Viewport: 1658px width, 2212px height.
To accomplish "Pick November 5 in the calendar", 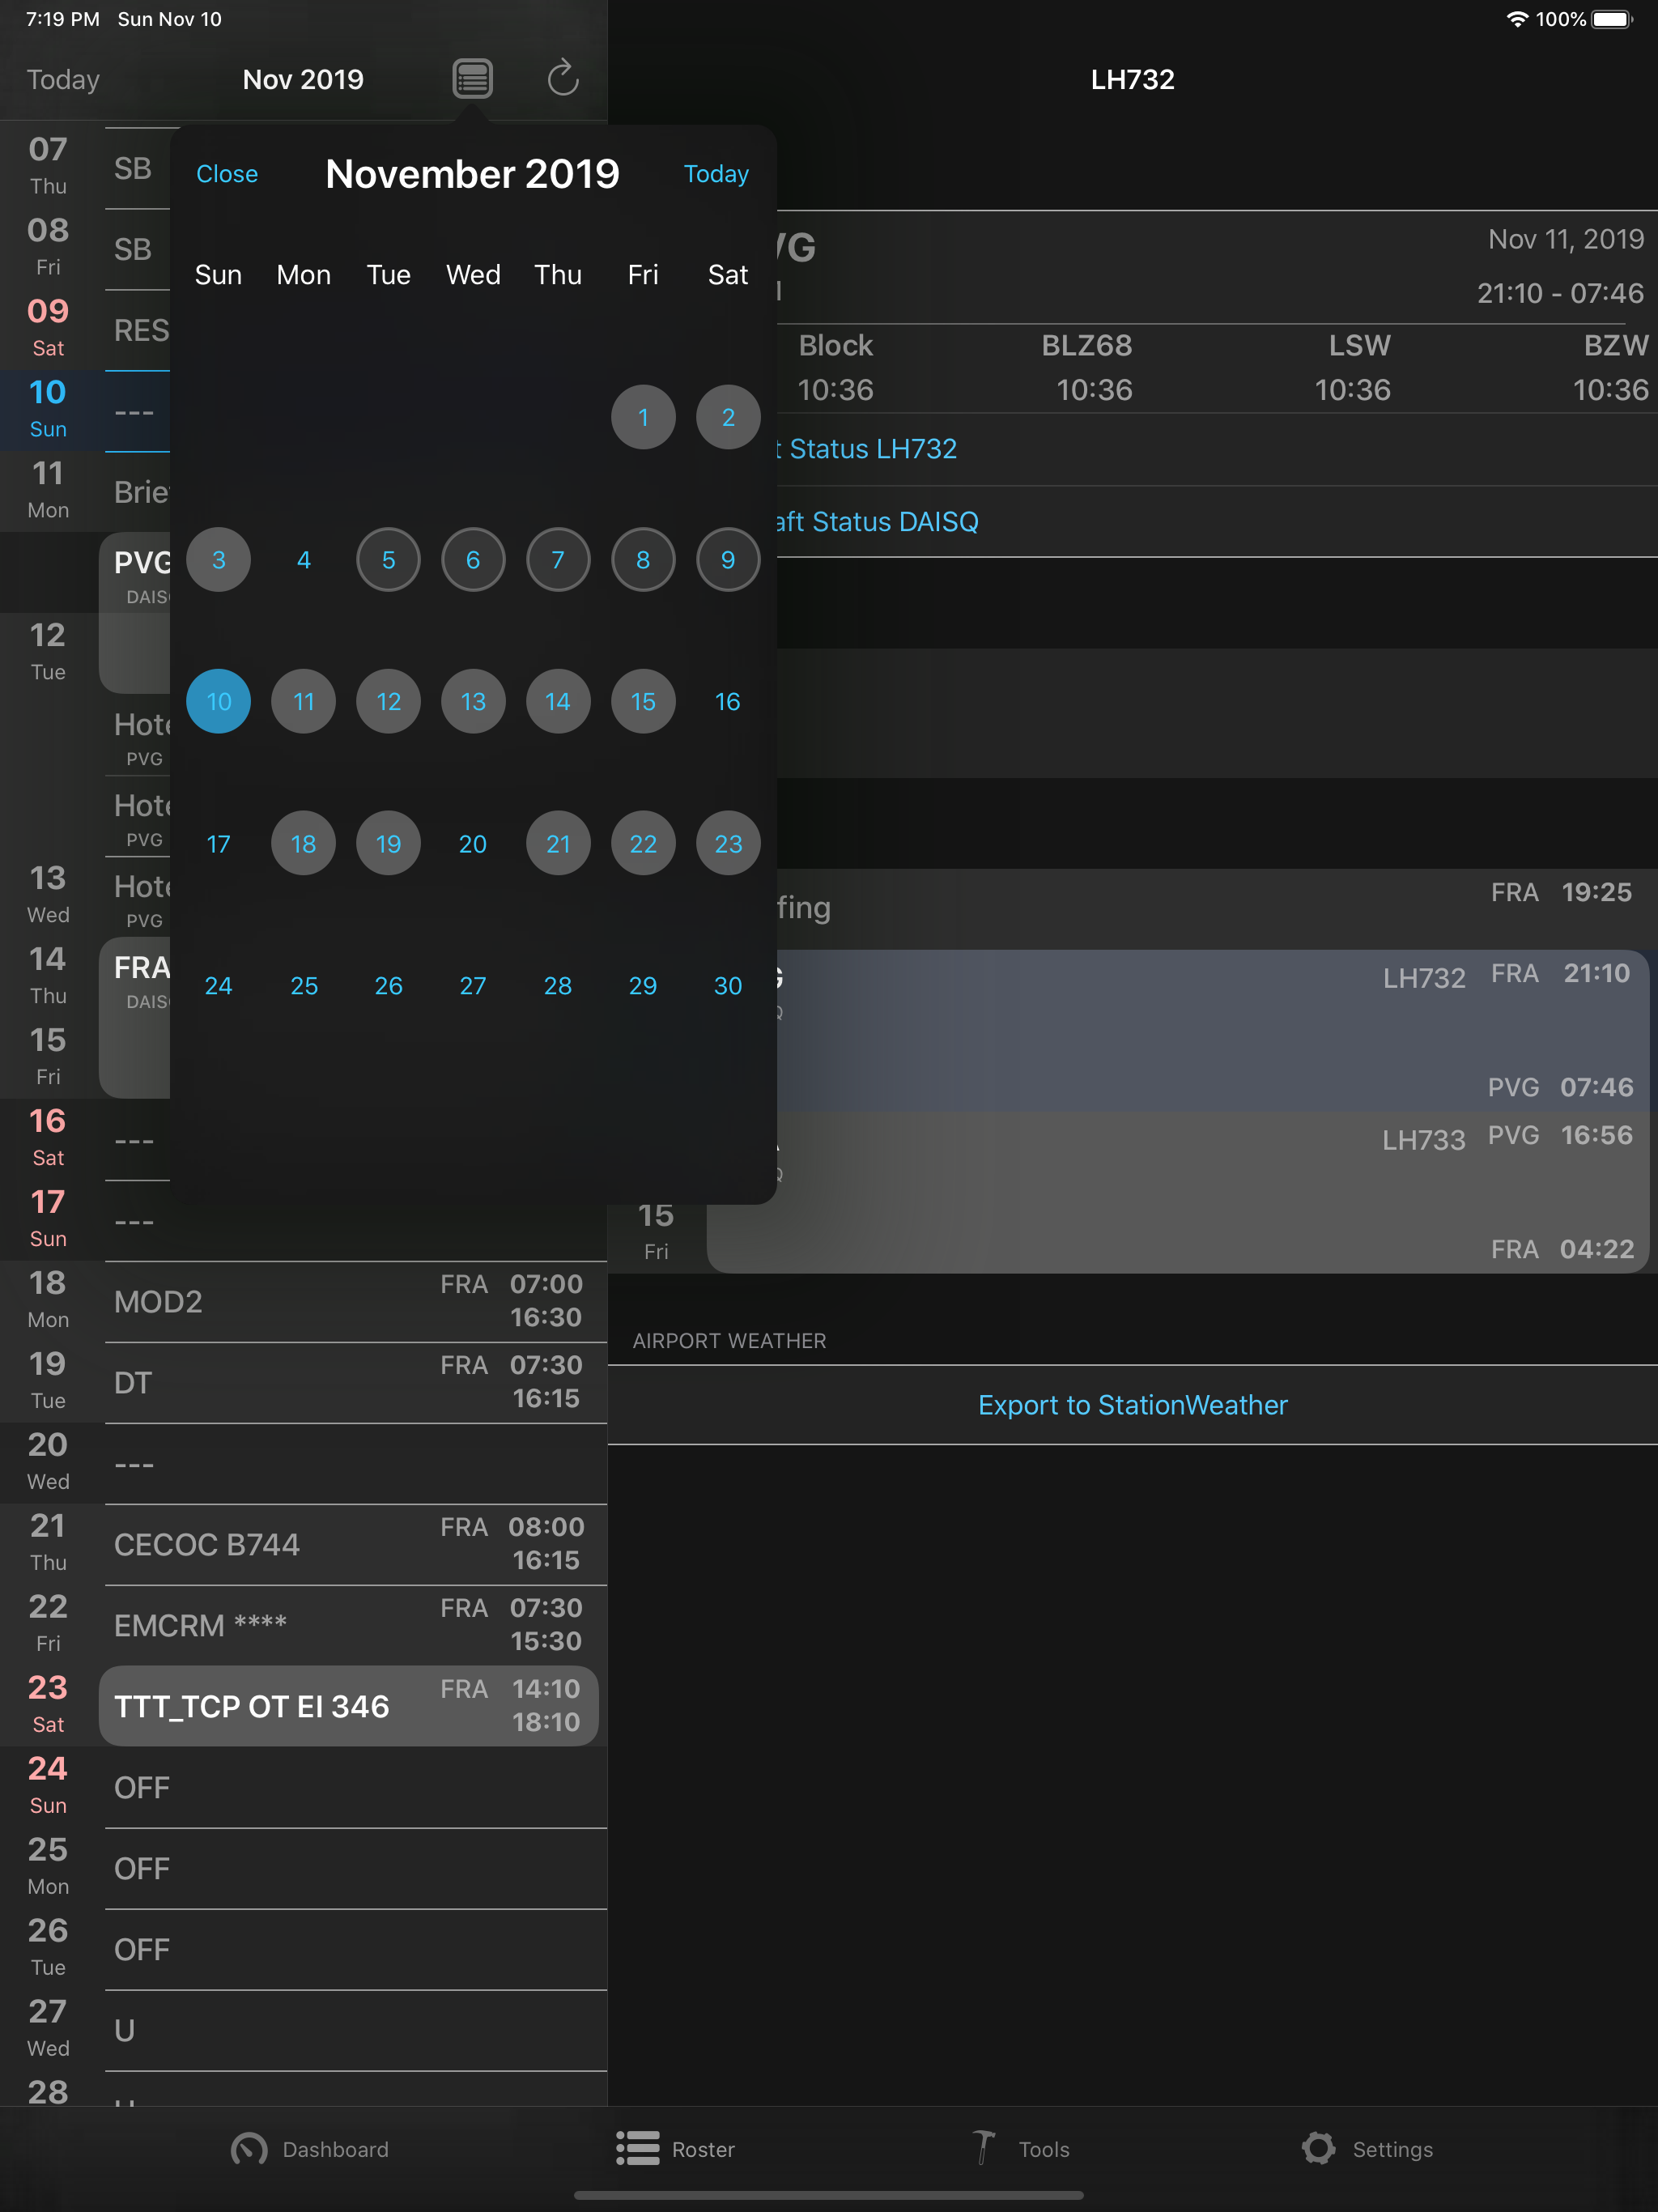I will (388, 560).
